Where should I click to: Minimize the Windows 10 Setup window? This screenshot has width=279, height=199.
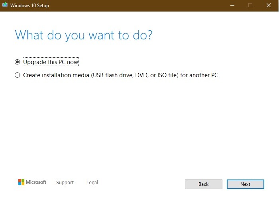pyautogui.click(x=232, y=5)
